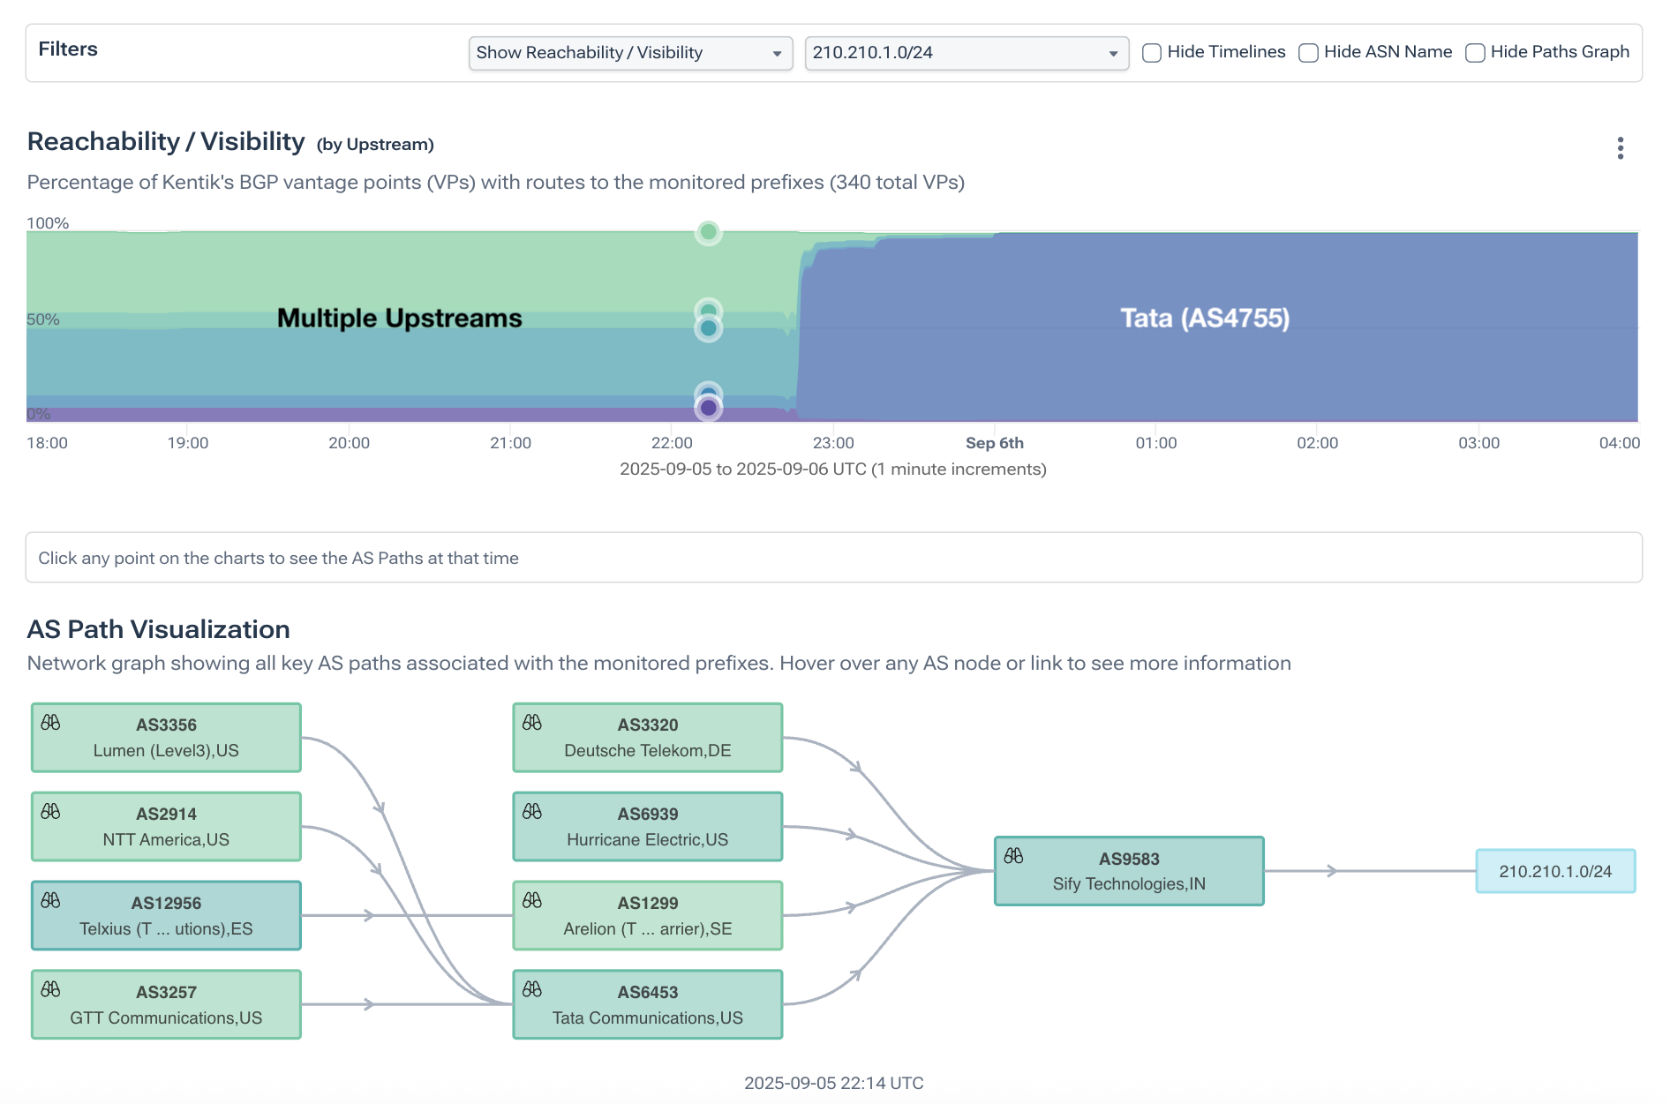
Task: Enable the Hide Timelines checkbox
Action: pyautogui.click(x=1152, y=53)
